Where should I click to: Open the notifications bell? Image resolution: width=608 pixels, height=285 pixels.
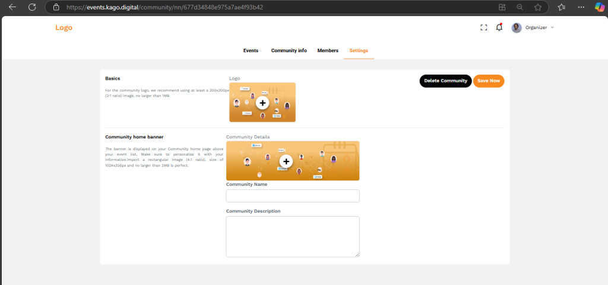click(499, 27)
